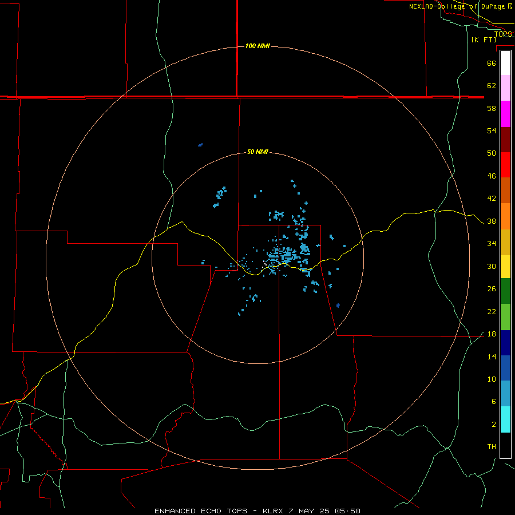Click the legend value "54"
Viewport: 515px width, 515px height.
[492, 130]
